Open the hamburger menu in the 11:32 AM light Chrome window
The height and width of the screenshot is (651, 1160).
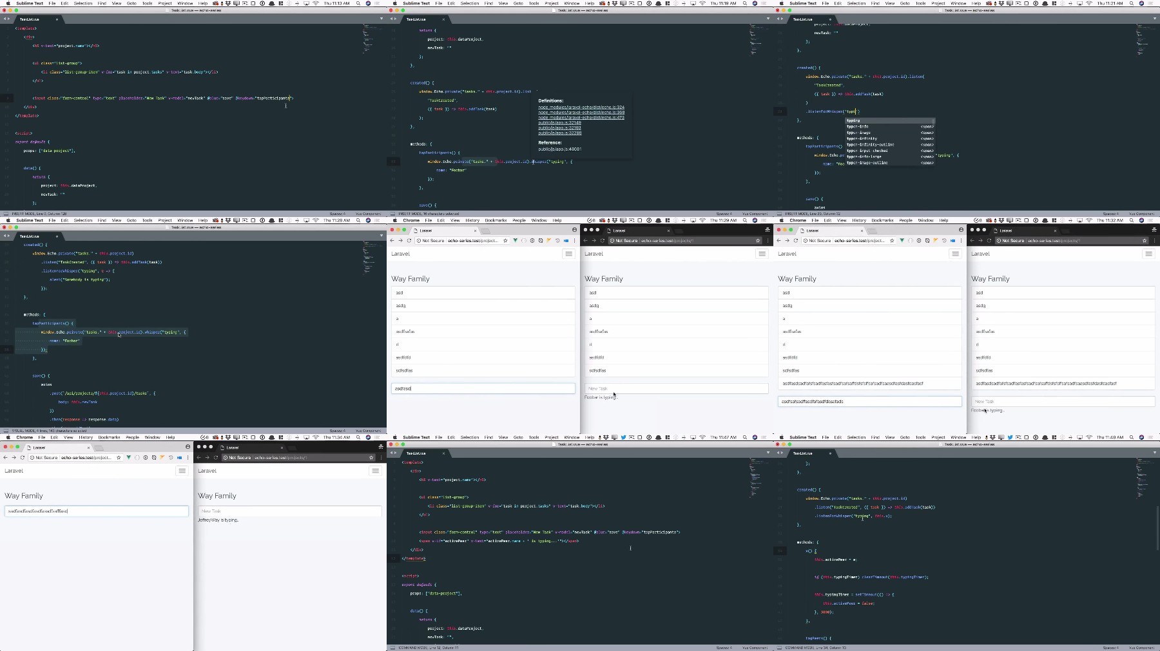click(955, 254)
